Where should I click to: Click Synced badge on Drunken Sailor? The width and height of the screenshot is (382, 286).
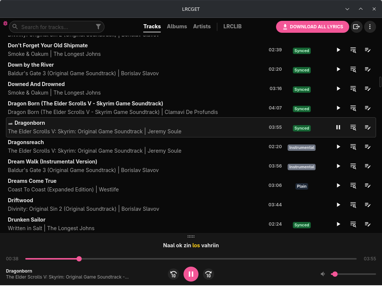point(301,225)
